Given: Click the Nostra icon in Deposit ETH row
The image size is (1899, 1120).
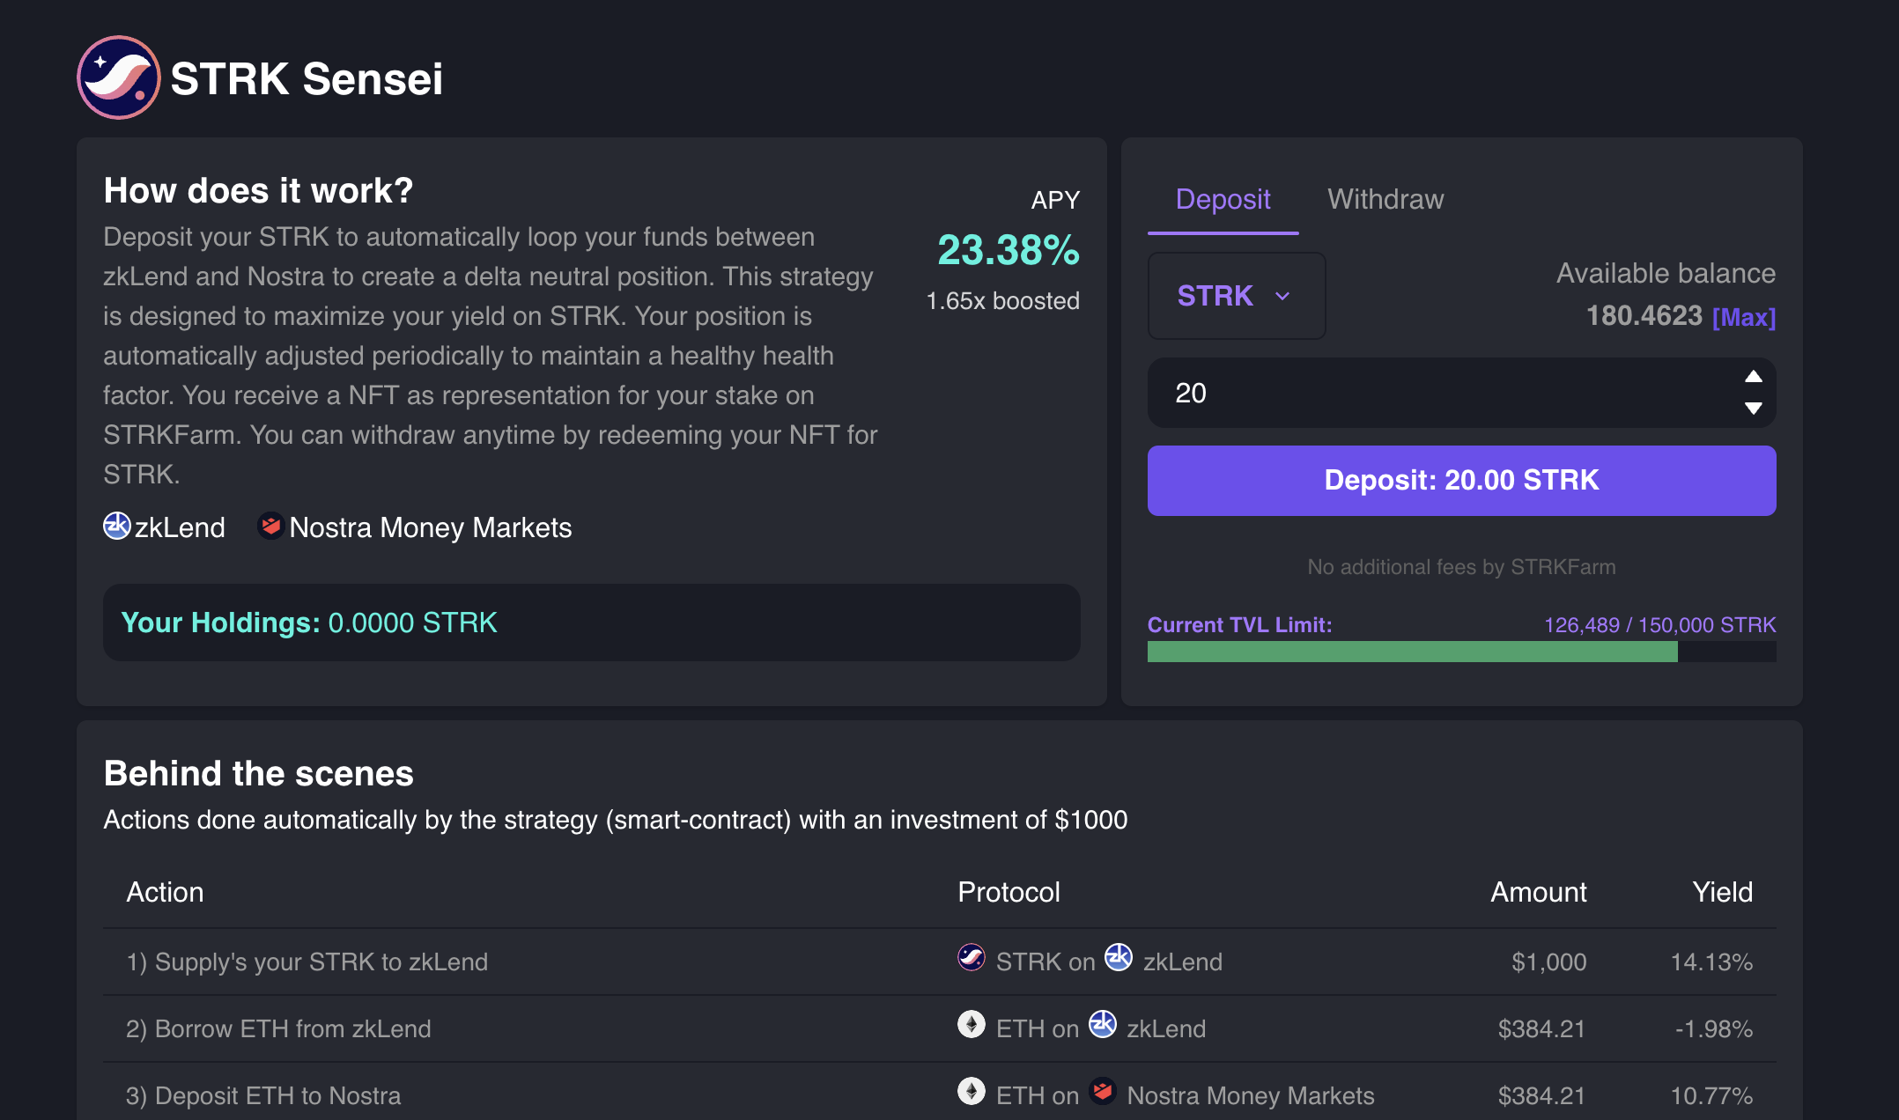Looking at the screenshot, I should pyautogui.click(x=1103, y=1091).
